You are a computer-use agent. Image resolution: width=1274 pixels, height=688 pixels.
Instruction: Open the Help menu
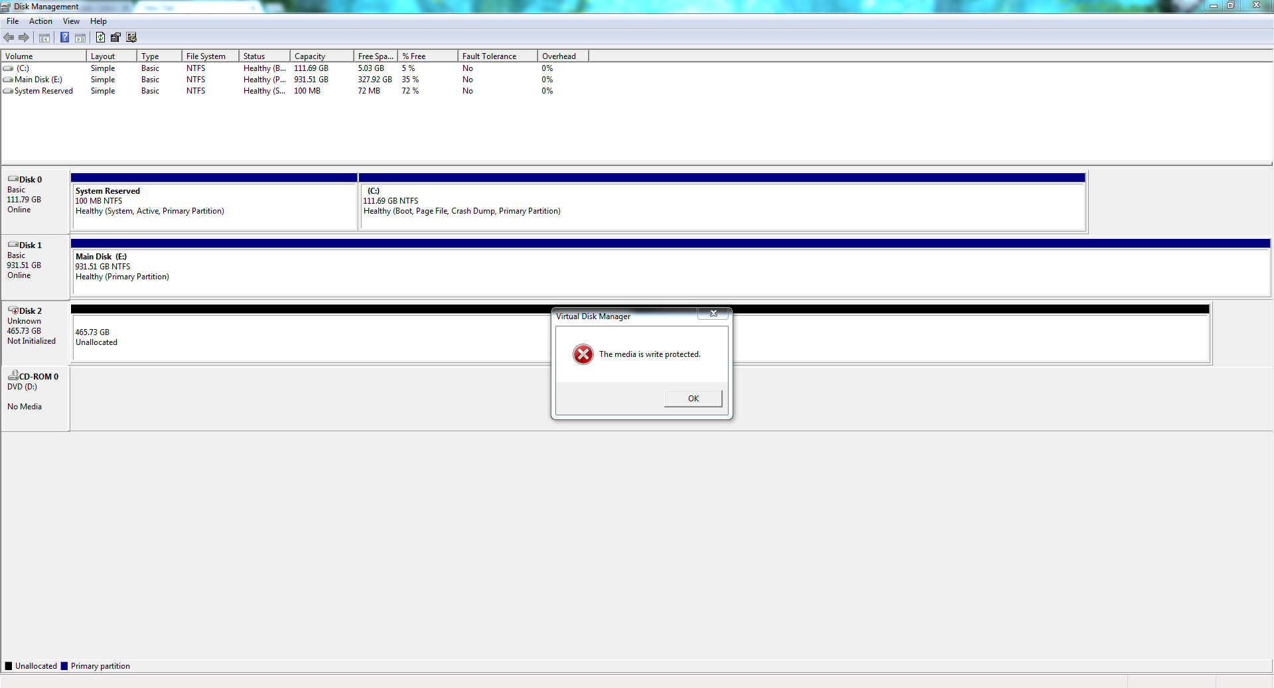pyautogui.click(x=98, y=21)
